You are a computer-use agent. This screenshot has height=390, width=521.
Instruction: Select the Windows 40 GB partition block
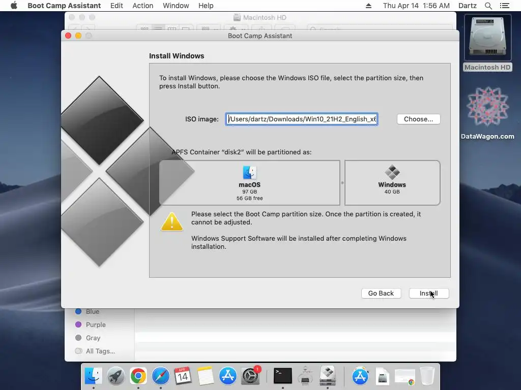click(x=392, y=183)
